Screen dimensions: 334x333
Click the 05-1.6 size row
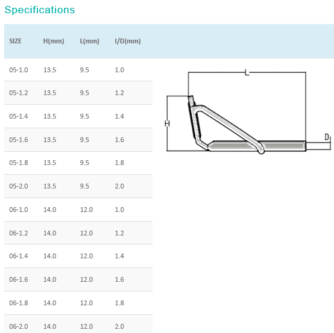point(78,140)
